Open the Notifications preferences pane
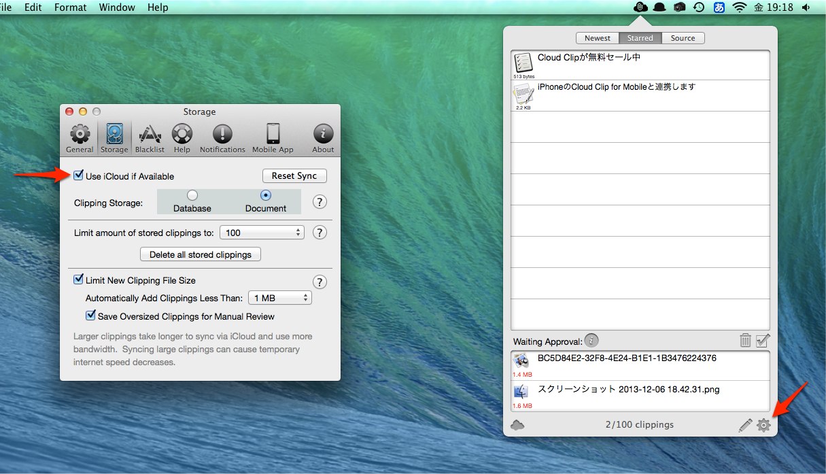The width and height of the screenshot is (826, 474). (x=222, y=139)
